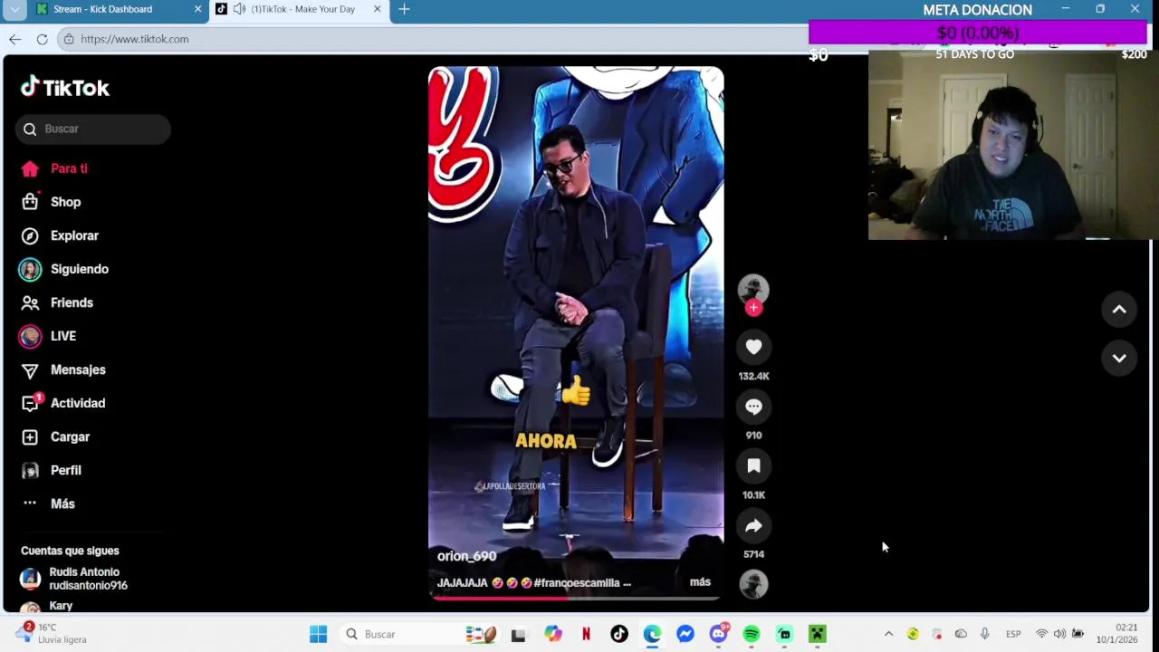
Task: Go to the next video with the down arrow
Action: coord(1119,358)
